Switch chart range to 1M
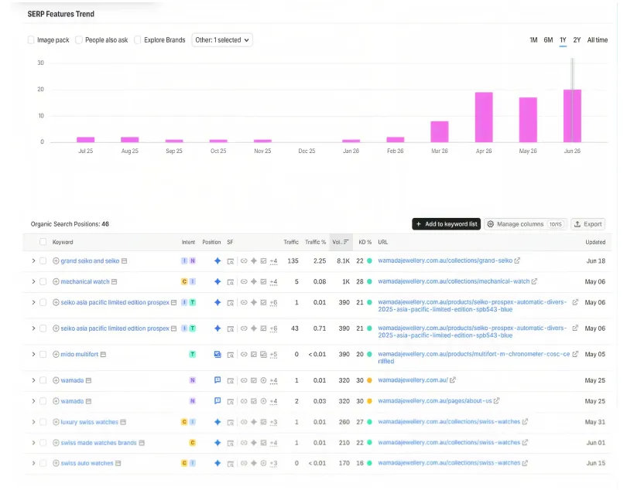Viewport: 627px width, 490px height. coord(533,40)
